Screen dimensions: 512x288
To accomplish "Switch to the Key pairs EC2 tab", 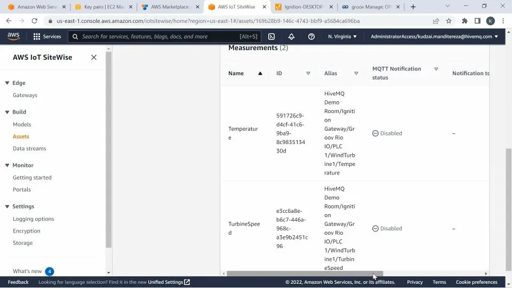I will [104, 7].
